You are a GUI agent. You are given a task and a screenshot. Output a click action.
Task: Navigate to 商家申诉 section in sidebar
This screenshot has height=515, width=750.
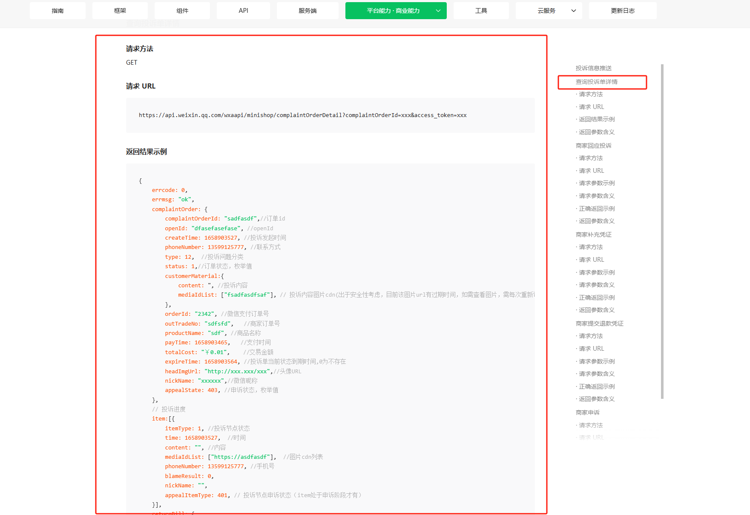pyautogui.click(x=588, y=412)
